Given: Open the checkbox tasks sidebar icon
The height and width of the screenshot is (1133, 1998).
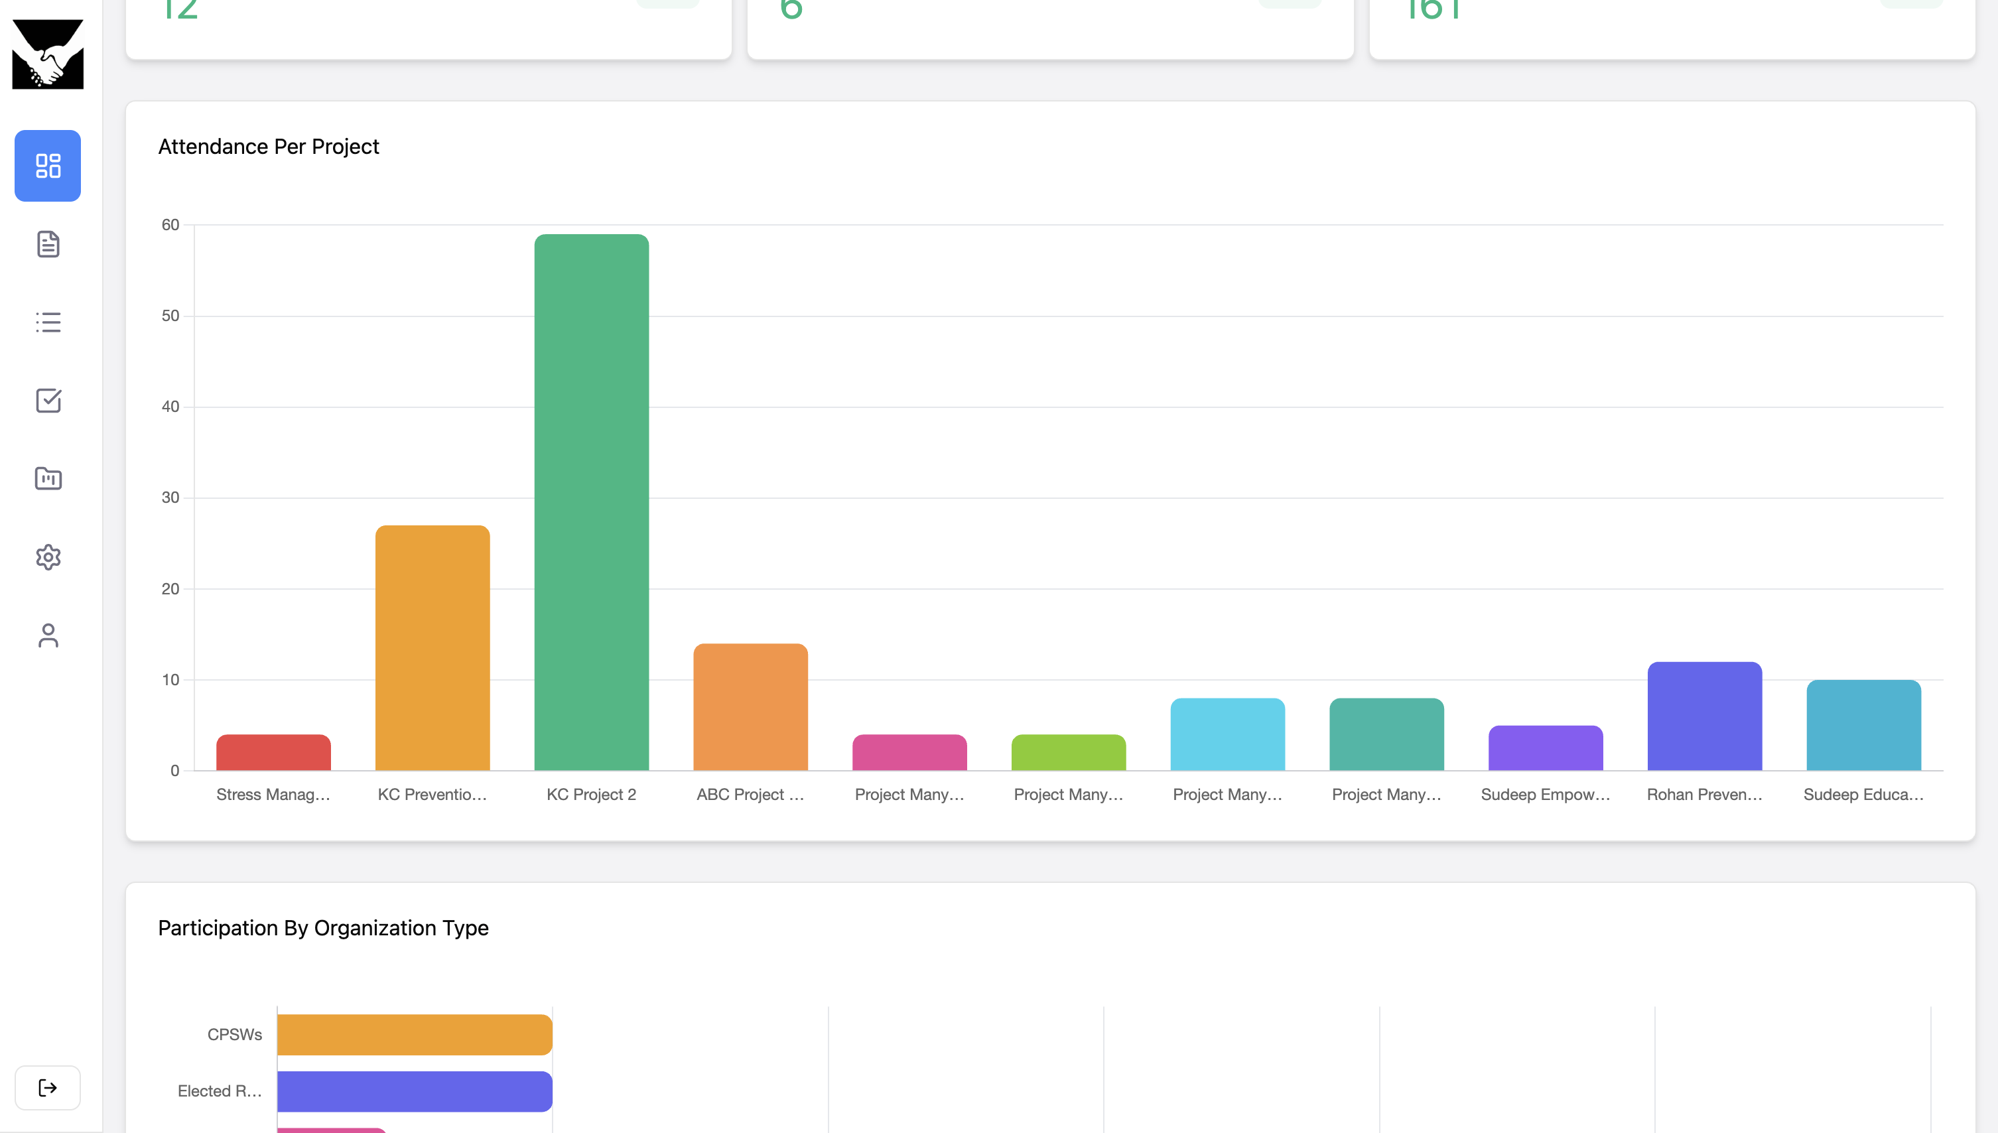Looking at the screenshot, I should point(48,401).
